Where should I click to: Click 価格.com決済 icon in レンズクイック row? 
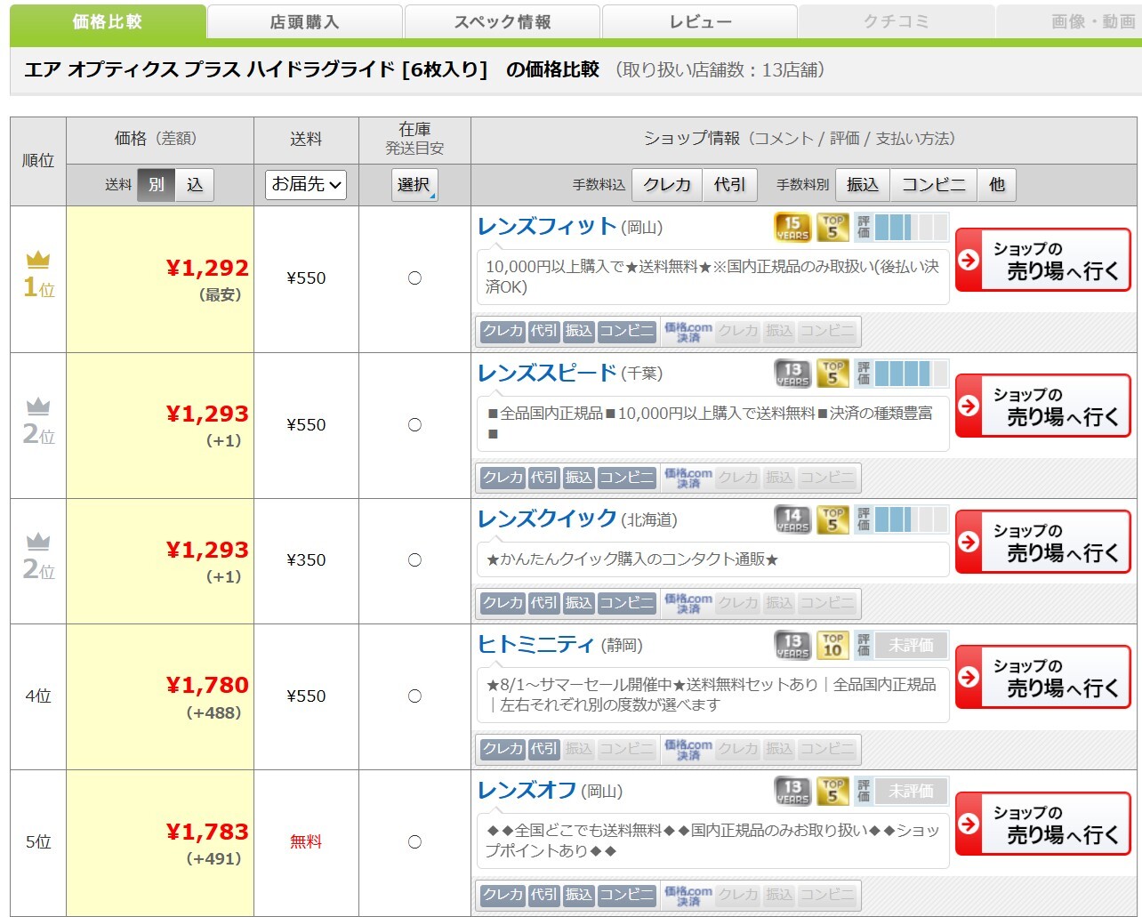[x=688, y=604]
